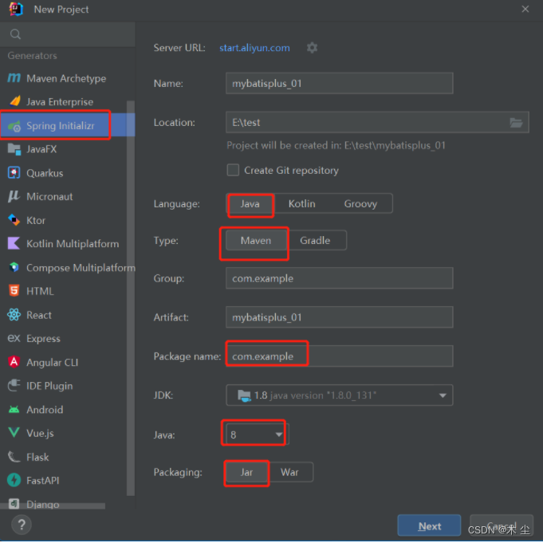Browse for location with folder icon

[x=516, y=122]
